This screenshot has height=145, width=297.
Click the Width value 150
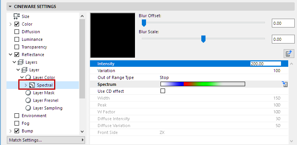pos(277,98)
